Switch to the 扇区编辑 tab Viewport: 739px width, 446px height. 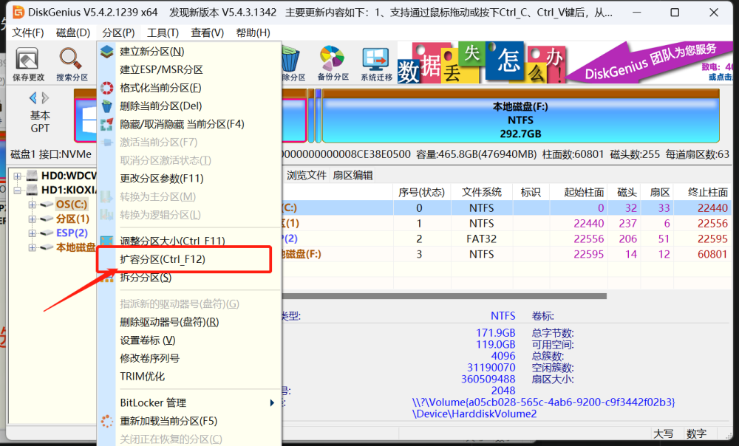click(x=353, y=175)
